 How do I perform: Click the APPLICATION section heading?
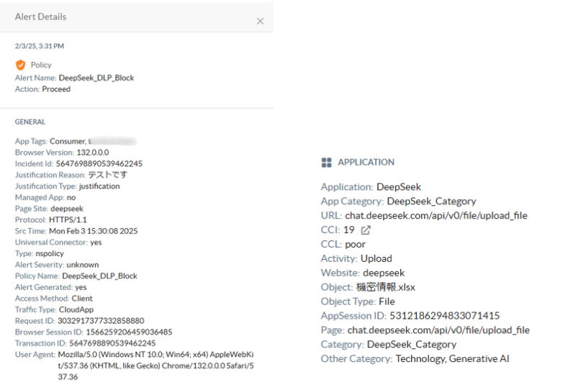[366, 163]
